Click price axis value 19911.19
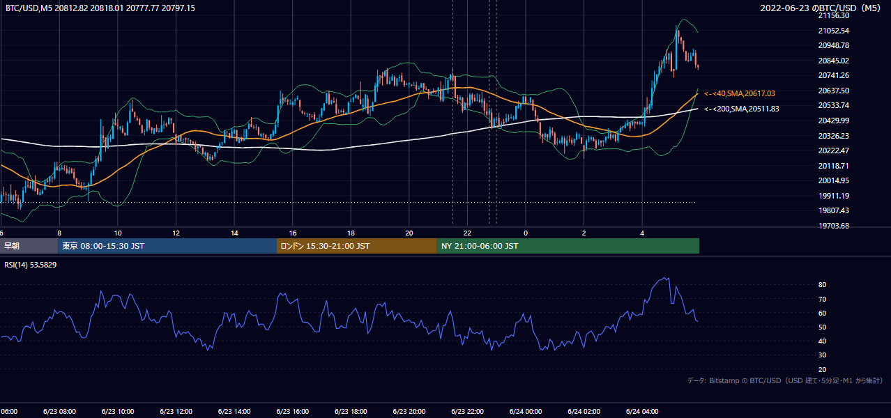Screen dimensions: 891x418 [833, 196]
